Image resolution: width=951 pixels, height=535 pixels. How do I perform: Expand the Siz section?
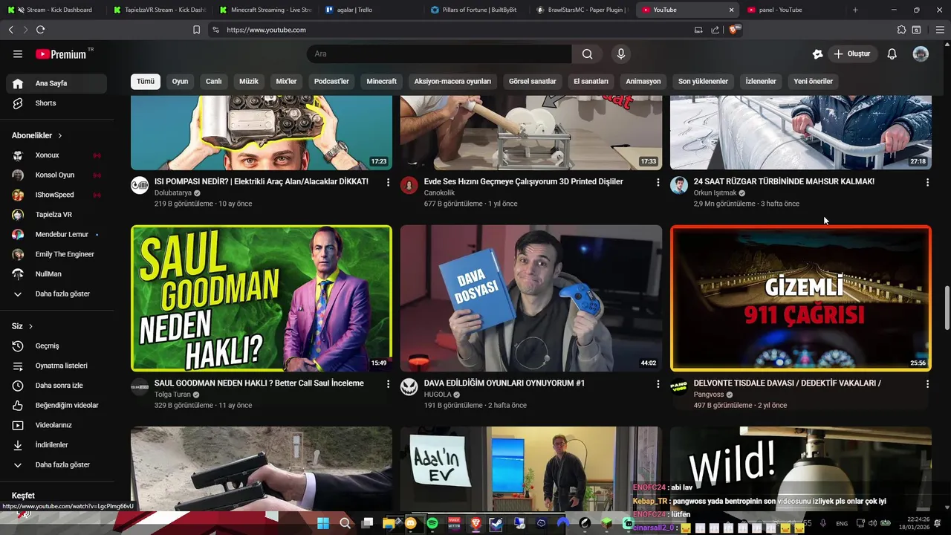coord(22,326)
